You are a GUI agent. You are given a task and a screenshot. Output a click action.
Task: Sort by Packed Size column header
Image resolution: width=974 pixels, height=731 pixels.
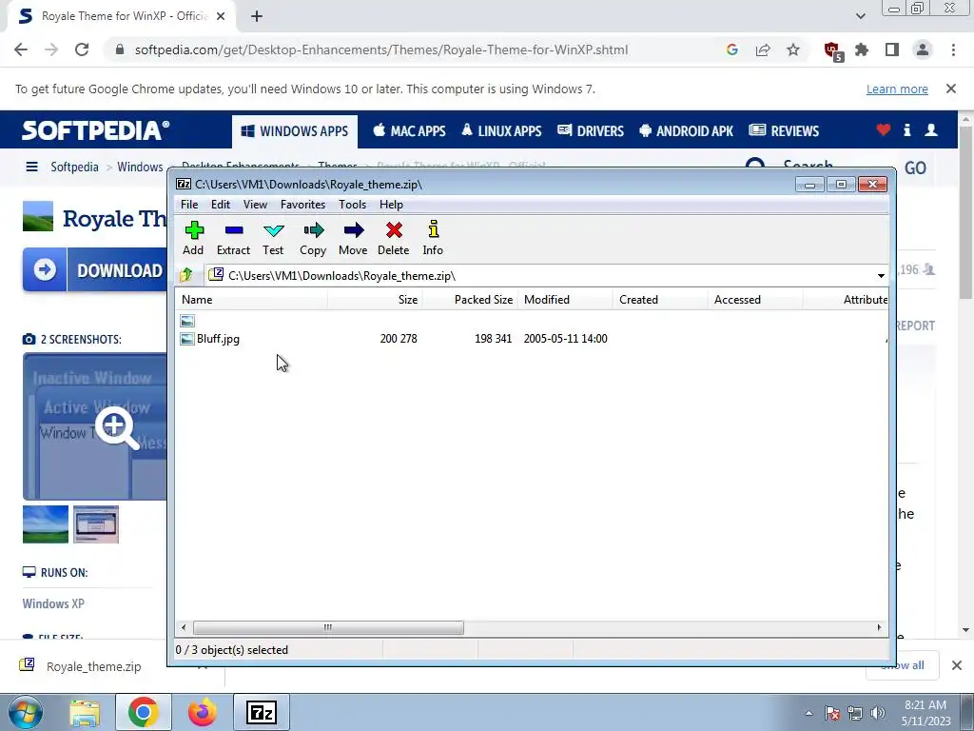470,300
